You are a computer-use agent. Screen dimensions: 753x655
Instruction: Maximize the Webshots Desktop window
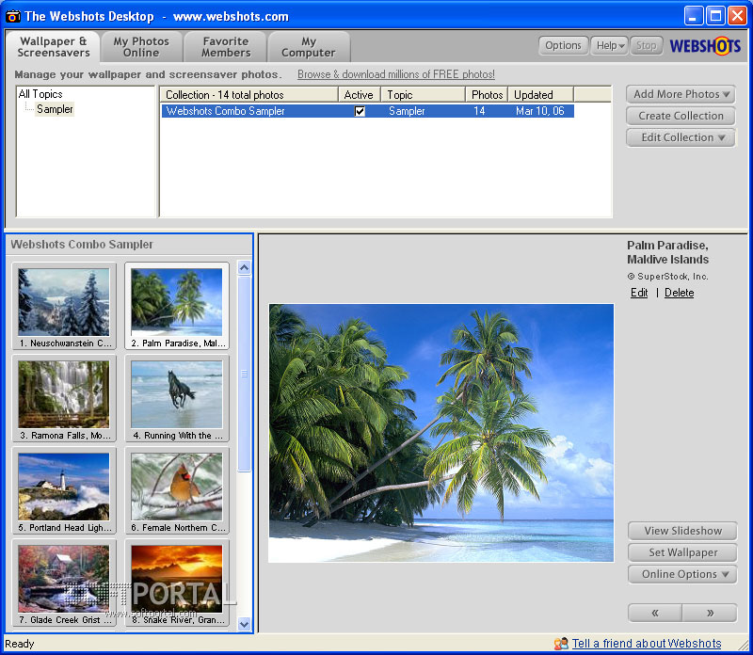coord(715,16)
